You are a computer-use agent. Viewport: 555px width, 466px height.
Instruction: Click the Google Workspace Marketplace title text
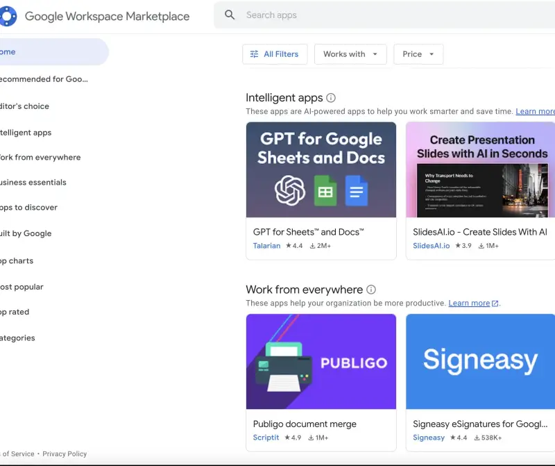[107, 16]
